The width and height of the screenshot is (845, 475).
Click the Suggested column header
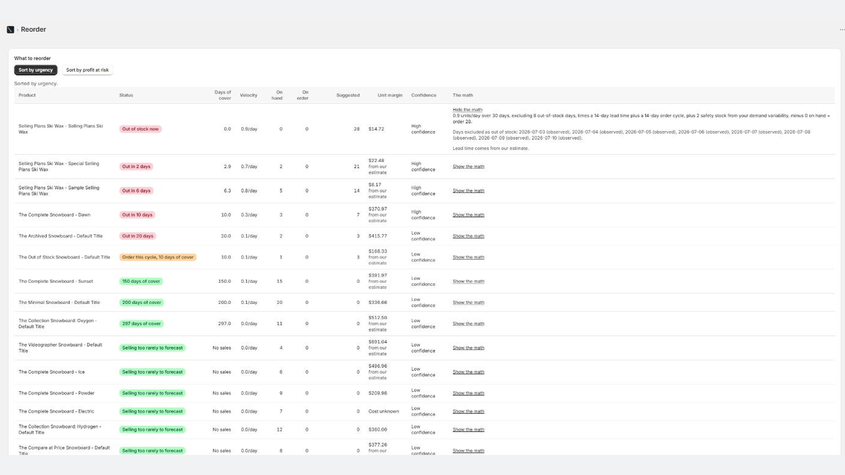pyautogui.click(x=348, y=96)
